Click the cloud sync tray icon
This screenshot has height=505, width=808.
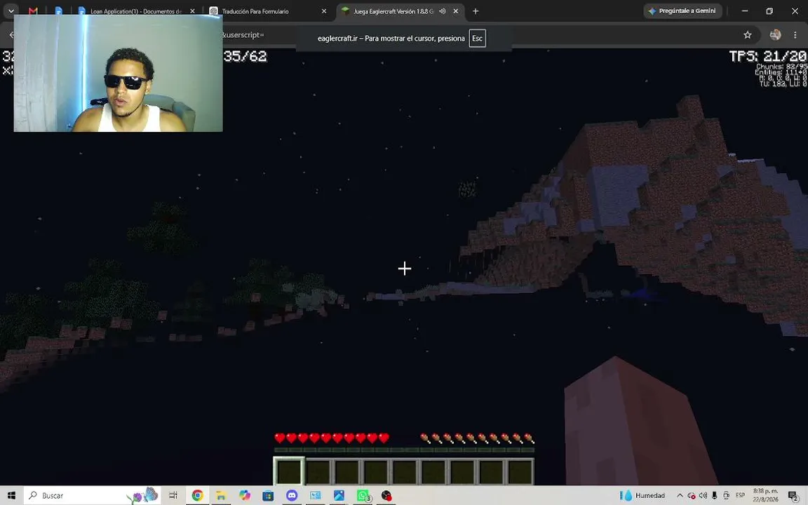[692, 495]
